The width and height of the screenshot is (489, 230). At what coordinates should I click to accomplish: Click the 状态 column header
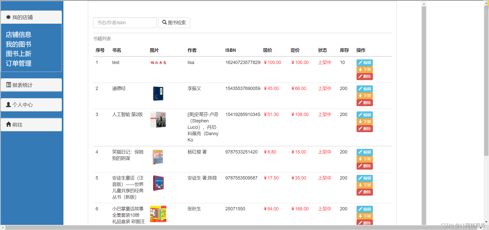click(x=322, y=50)
